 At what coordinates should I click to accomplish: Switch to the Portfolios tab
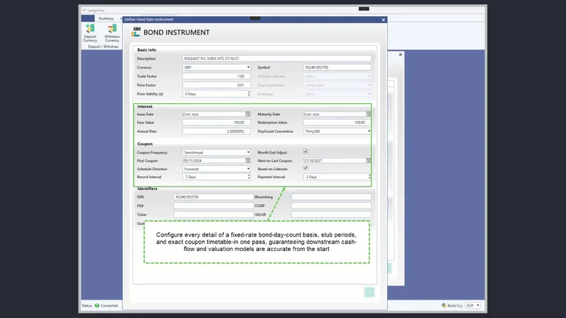tap(106, 18)
